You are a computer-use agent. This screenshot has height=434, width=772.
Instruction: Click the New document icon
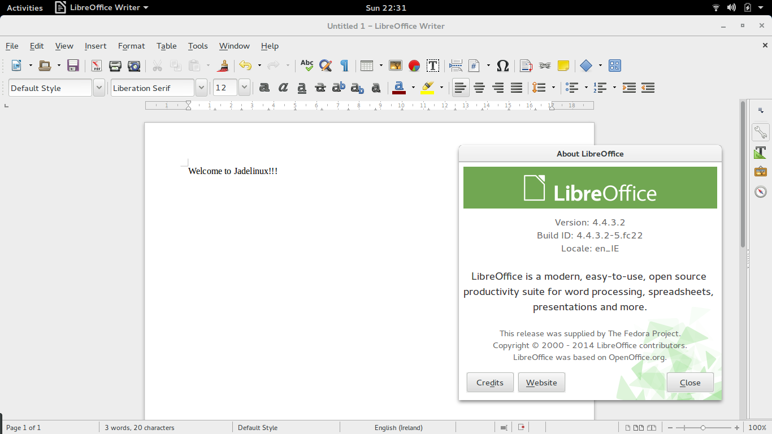(x=16, y=66)
